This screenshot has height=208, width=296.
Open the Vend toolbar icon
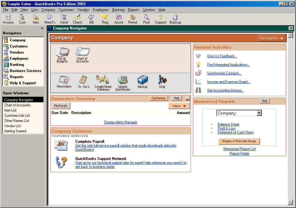coord(64,19)
